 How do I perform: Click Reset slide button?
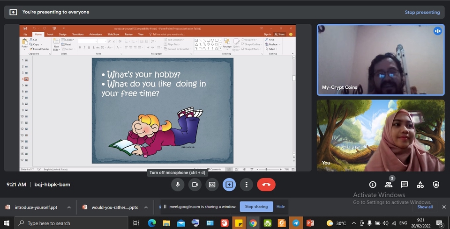pos(66,44)
